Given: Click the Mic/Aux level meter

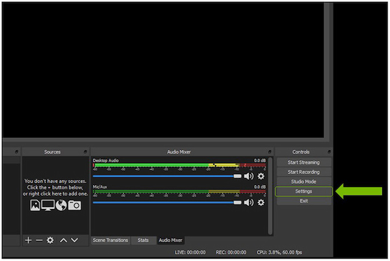Looking at the screenshot, I should (179, 192).
